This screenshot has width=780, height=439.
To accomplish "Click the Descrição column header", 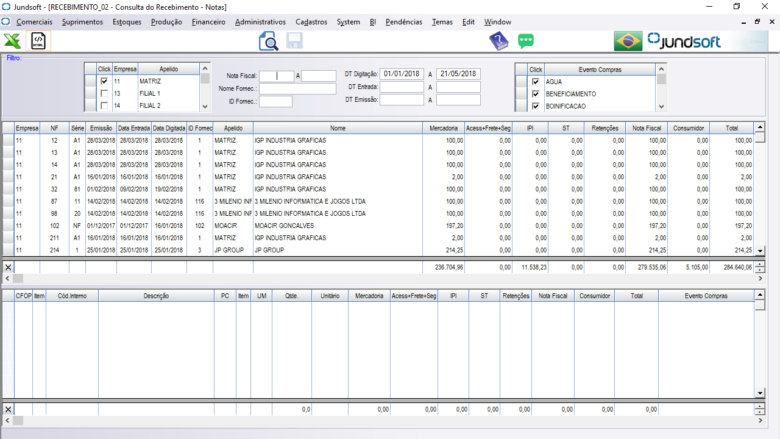I will pos(157,296).
